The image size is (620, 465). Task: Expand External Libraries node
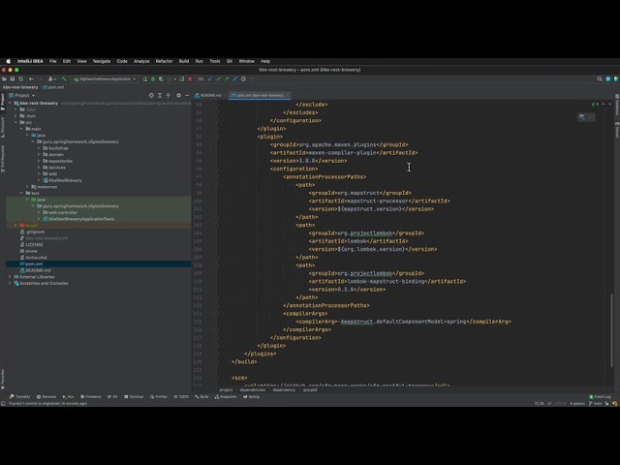pyautogui.click(x=10, y=277)
